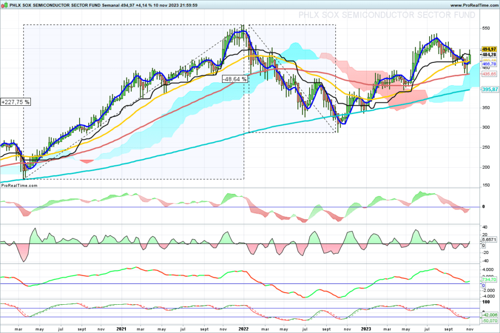This screenshot has width=500, height=333.
Task: Click the 550 price axis tick
Action: point(486,28)
